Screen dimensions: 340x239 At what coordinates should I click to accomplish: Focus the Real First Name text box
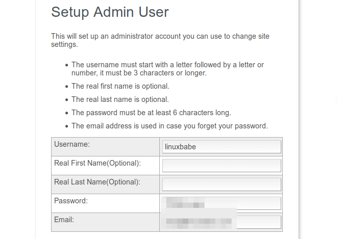(x=222, y=166)
